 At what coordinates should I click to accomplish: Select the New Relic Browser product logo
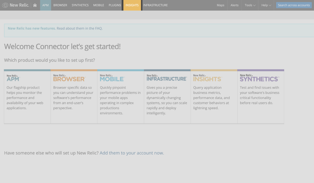69,78
